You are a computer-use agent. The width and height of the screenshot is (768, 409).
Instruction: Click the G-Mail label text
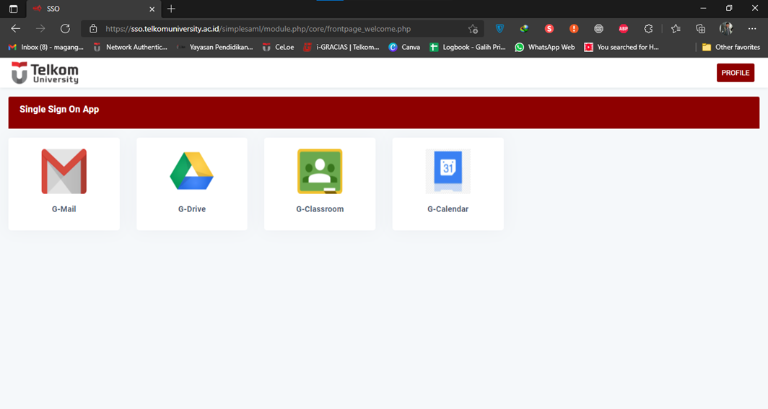pos(64,209)
